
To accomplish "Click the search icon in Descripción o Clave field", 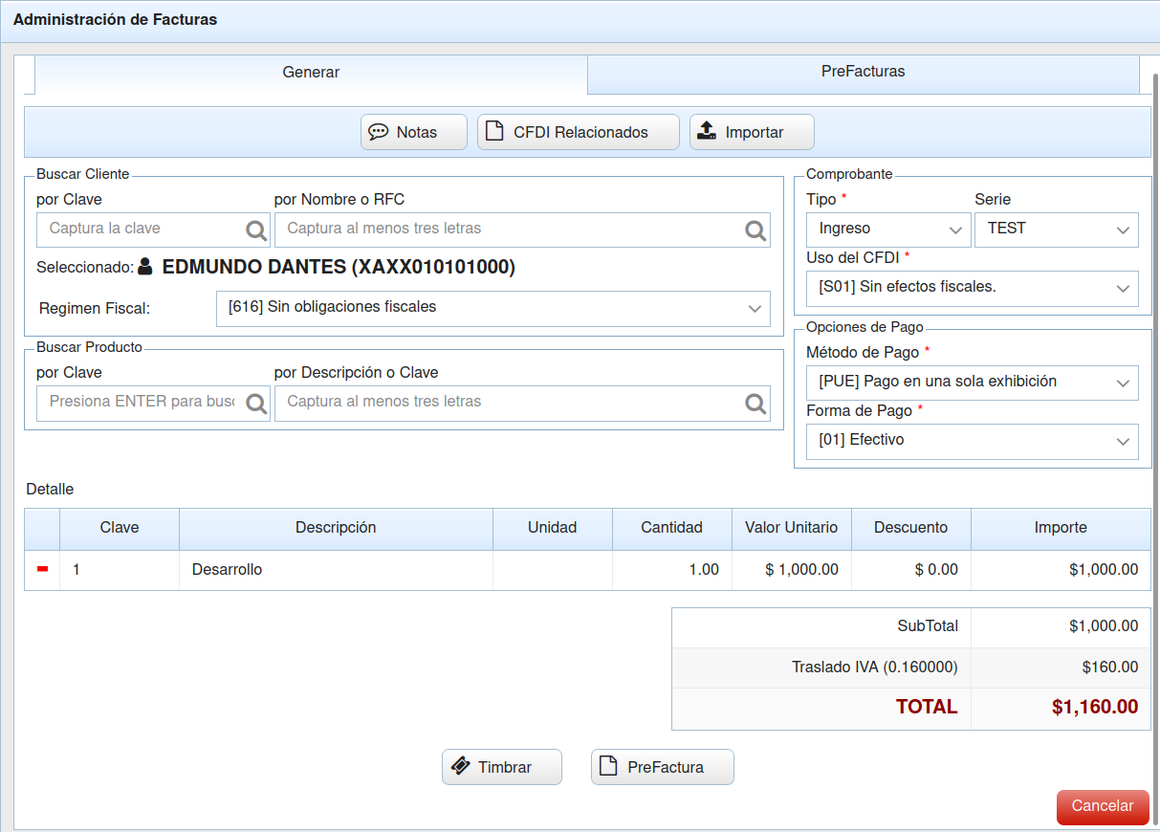I will point(755,404).
